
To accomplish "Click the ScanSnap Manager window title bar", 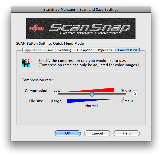I will pos(81,10).
